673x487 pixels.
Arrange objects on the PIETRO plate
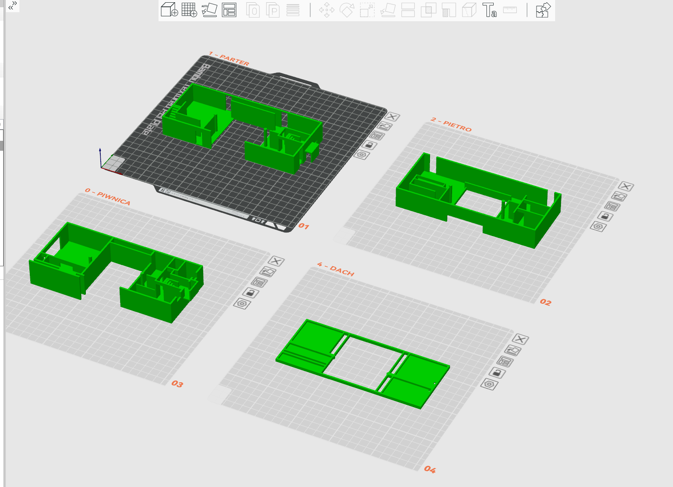coord(612,206)
